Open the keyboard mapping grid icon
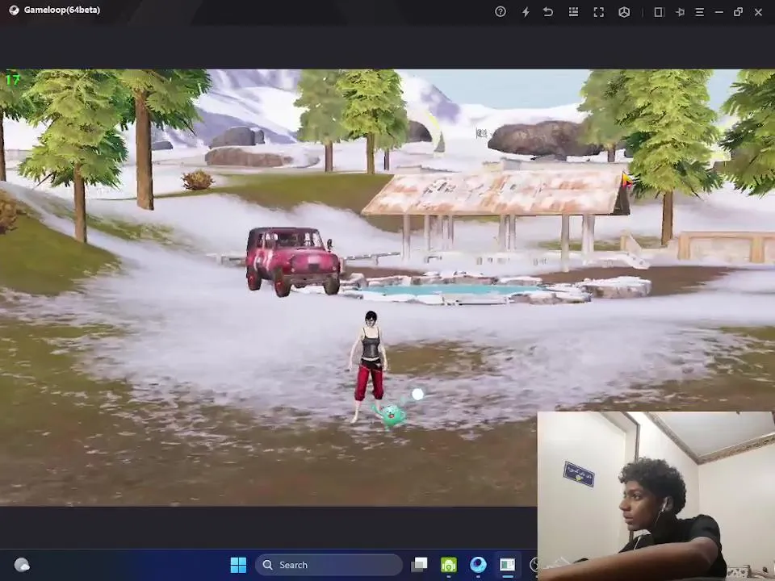 click(x=573, y=11)
